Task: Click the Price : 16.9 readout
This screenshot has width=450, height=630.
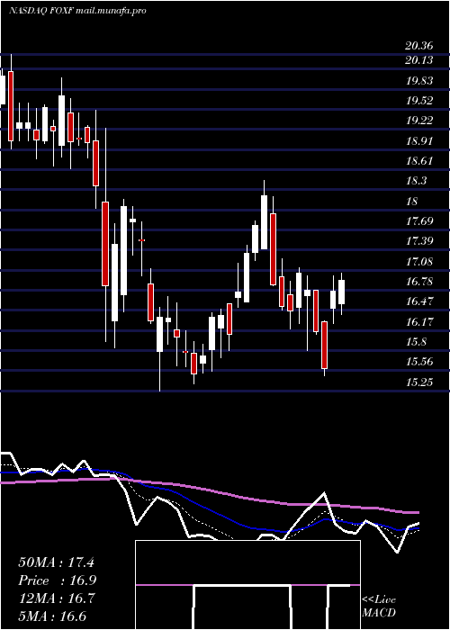Action: pyautogui.click(x=57, y=580)
